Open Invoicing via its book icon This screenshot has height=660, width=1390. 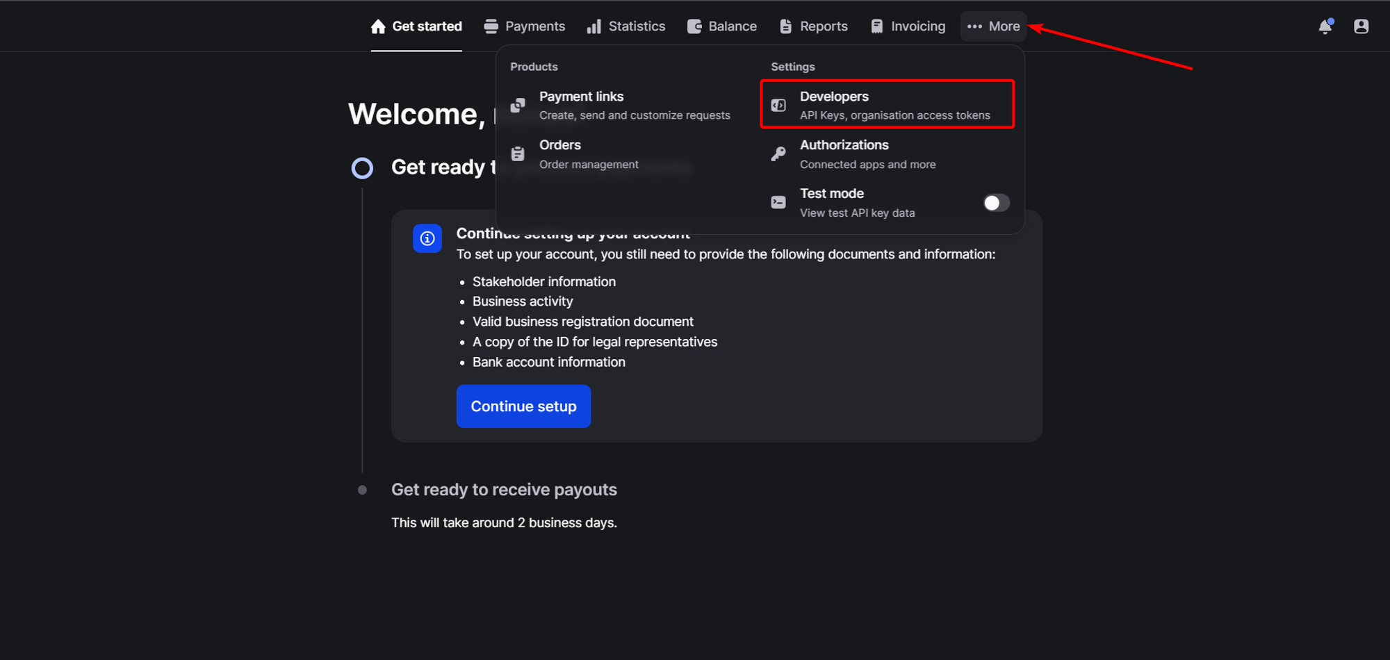coord(877,26)
